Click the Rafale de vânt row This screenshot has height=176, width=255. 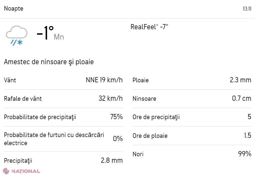point(63,99)
